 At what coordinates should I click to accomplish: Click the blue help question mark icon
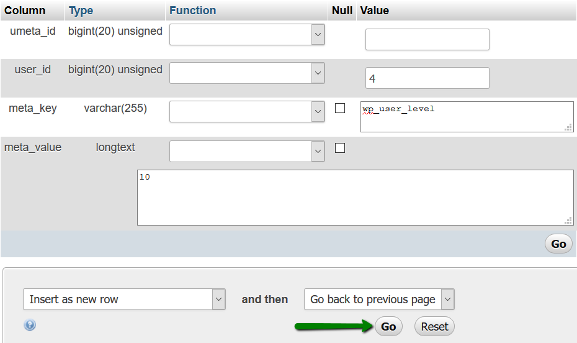pos(30,325)
